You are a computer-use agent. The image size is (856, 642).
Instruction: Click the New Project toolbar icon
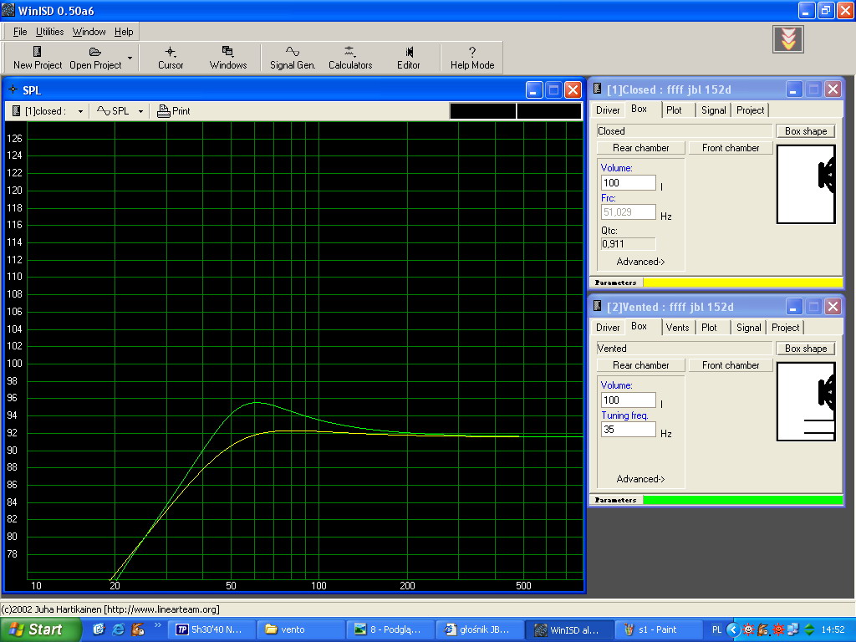coord(38,52)
